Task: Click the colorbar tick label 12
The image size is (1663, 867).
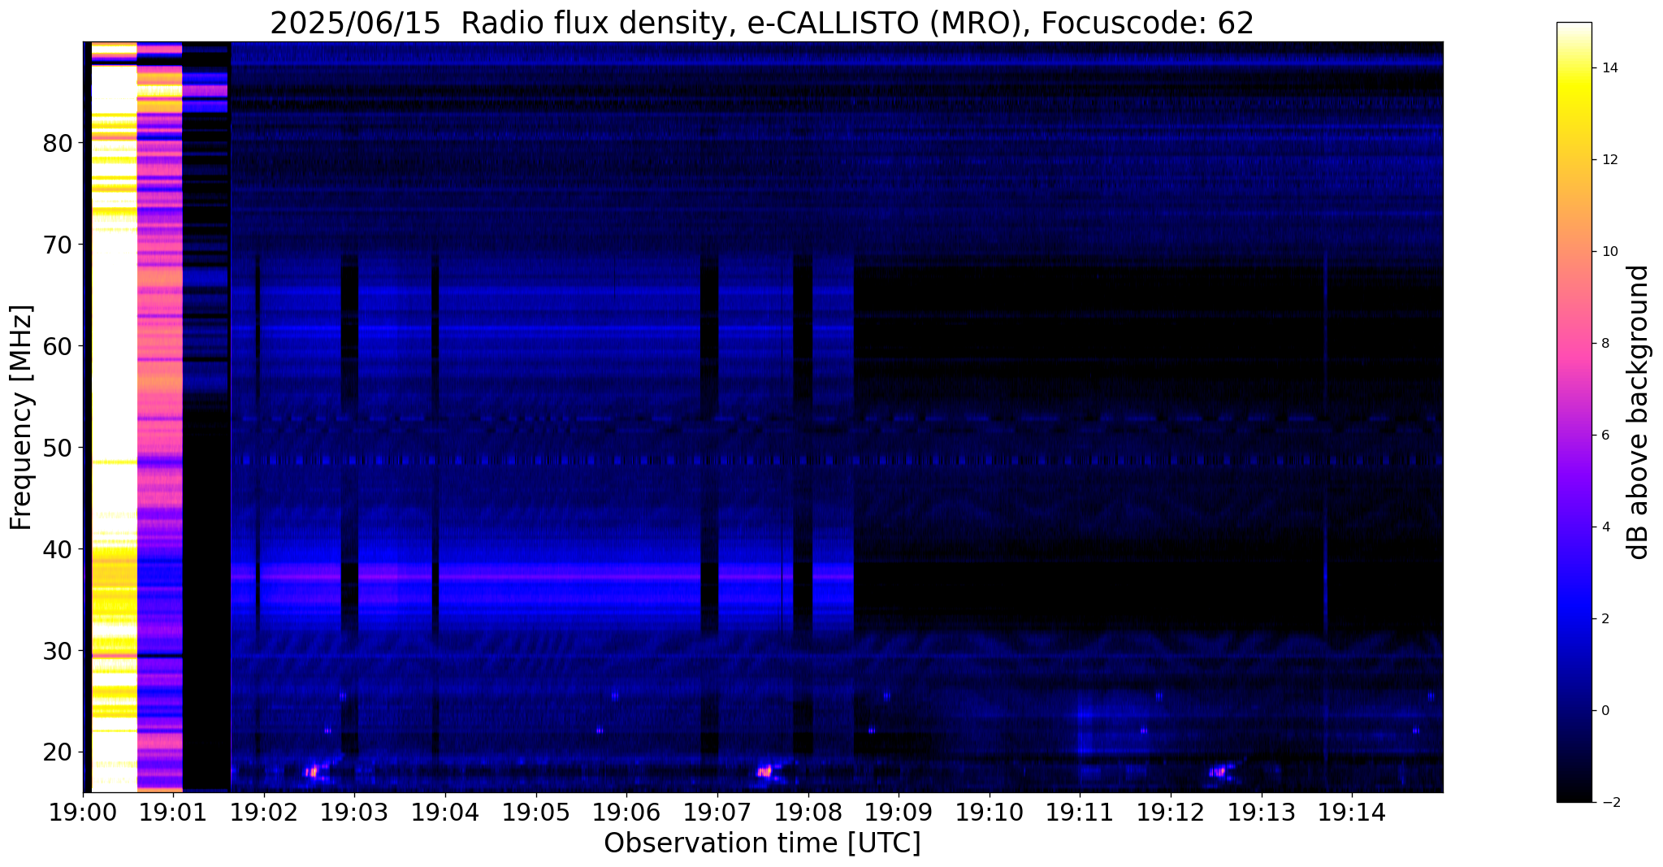Action: coord(1609,160)
